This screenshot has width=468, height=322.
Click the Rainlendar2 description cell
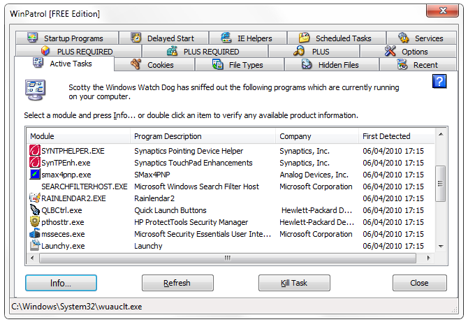coord(154,198)
